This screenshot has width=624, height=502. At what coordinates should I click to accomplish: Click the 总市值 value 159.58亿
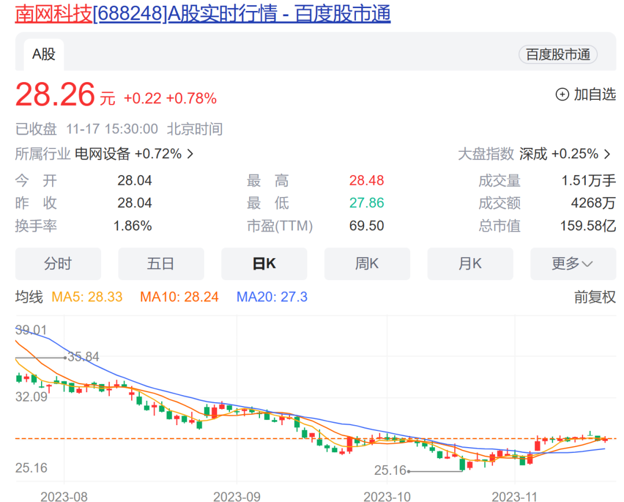[588, 226]
